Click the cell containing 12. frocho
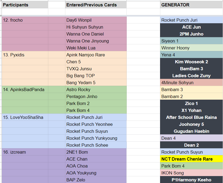223x183 pixels. pyautogui.click(x=25, y=20)
